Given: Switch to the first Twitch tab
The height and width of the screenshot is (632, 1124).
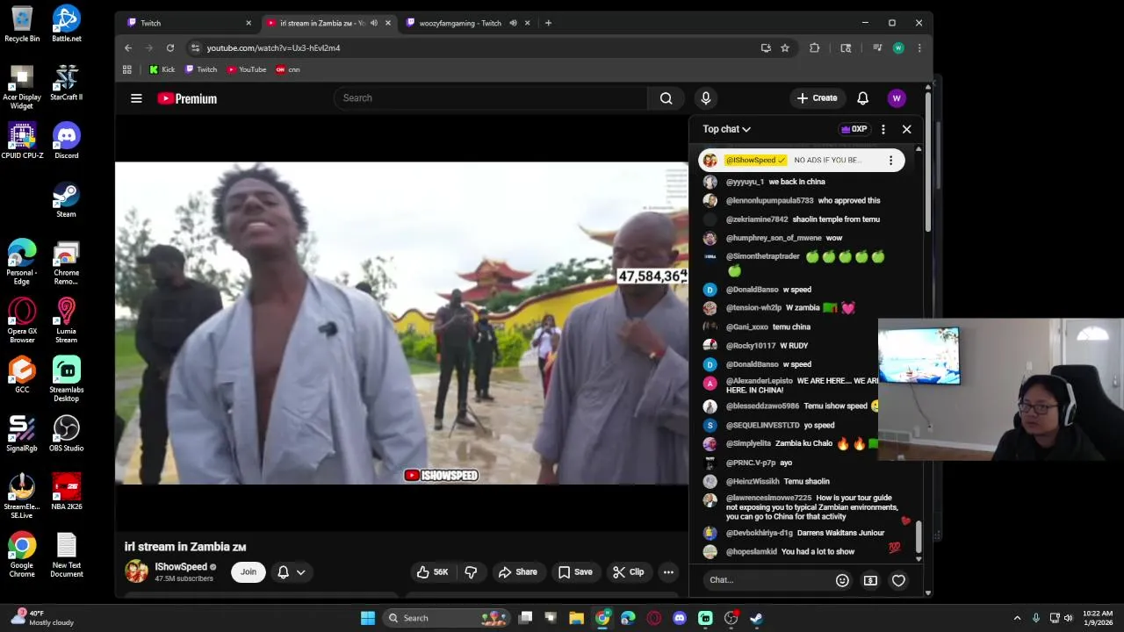Looking at the screenshot, I should (188, 23).
